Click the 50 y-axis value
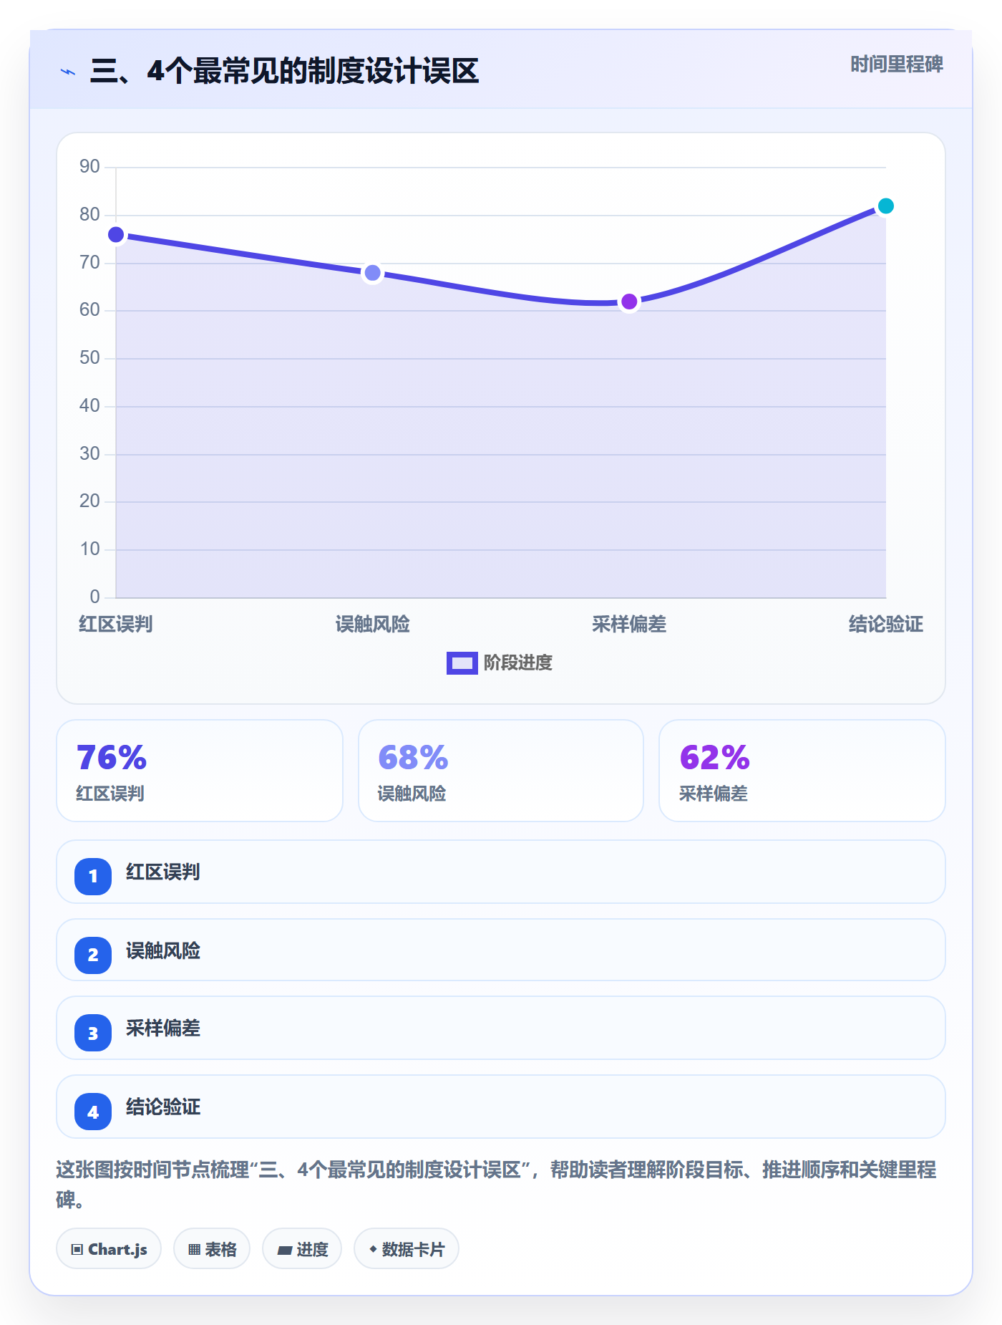The image size is (1002, 1325). pos(89,358)
